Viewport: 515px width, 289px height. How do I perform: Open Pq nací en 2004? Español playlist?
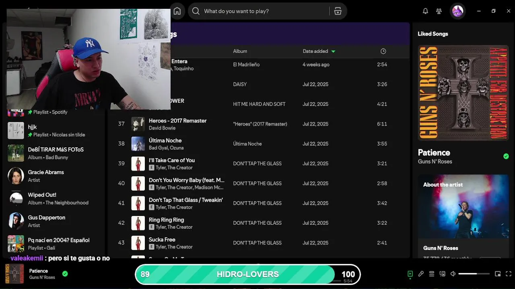point(55,244)
